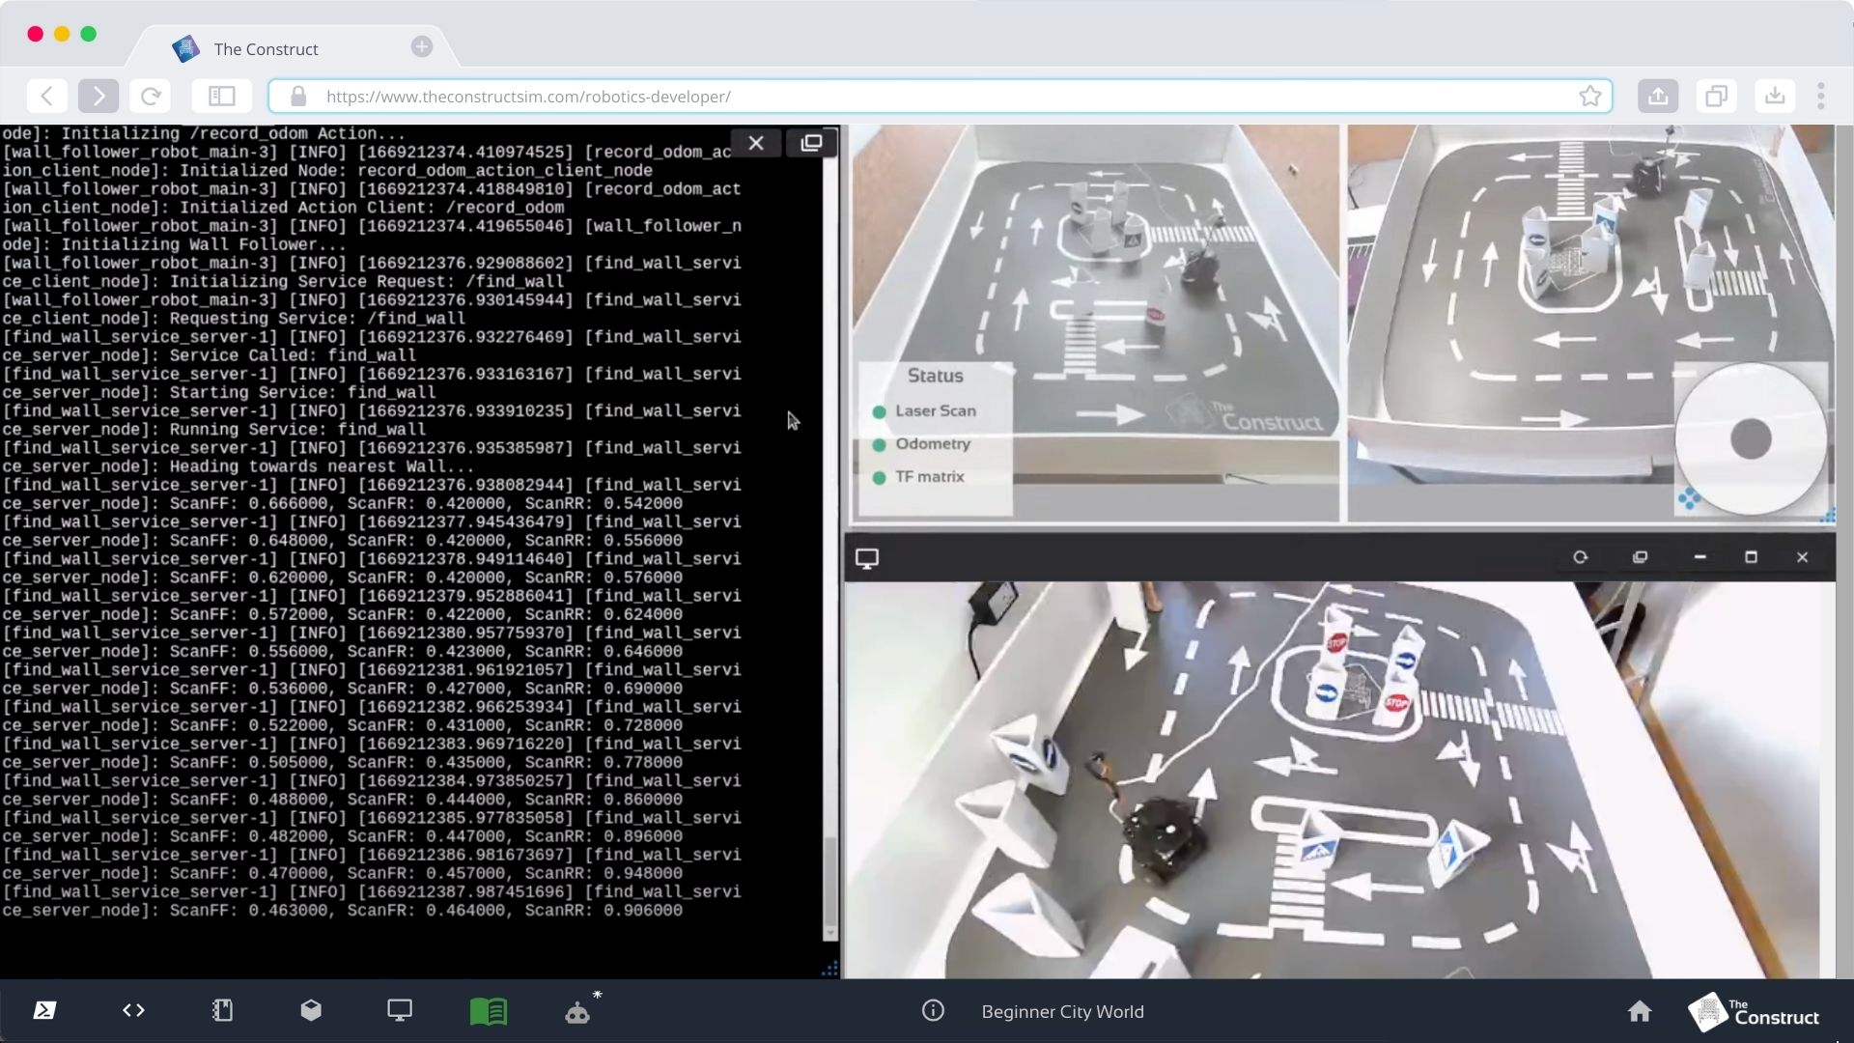Open the green course notebook book icon
This screenshot has height=1043, width=1854.
[x=489, y=1011]
